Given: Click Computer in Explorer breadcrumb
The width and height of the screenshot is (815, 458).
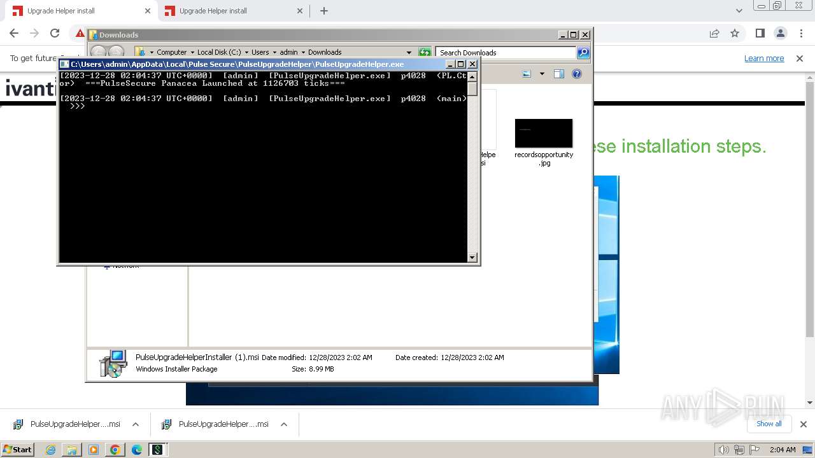Looking at the screenshot, I should click(x=172, y=52).
